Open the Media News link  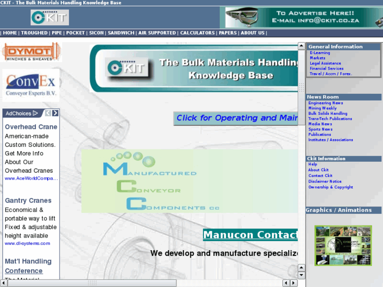tap(320, 124)
